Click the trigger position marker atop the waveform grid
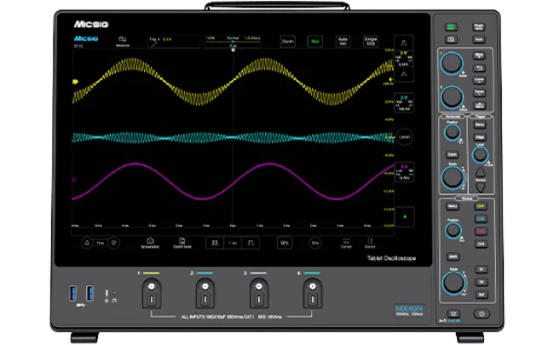 (233, 49)
